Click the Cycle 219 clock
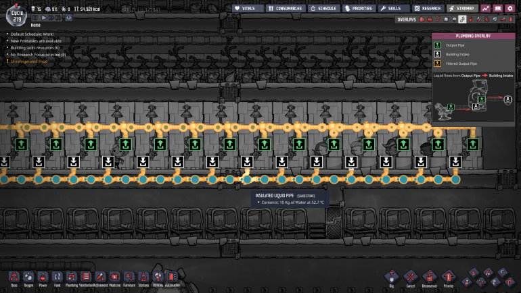 (17, 16)
